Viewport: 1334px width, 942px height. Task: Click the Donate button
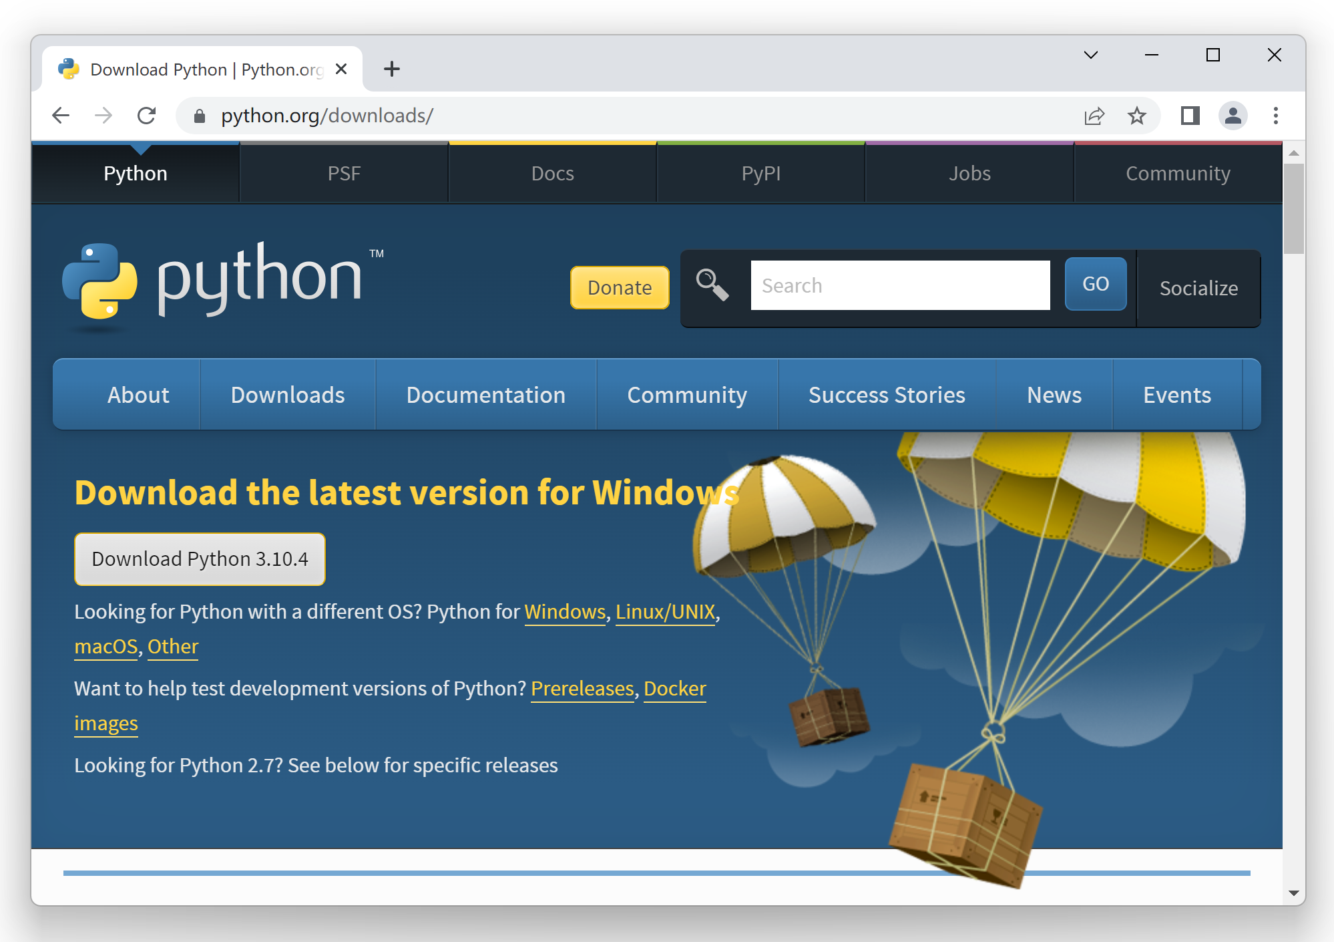click(x=619, y=287)
